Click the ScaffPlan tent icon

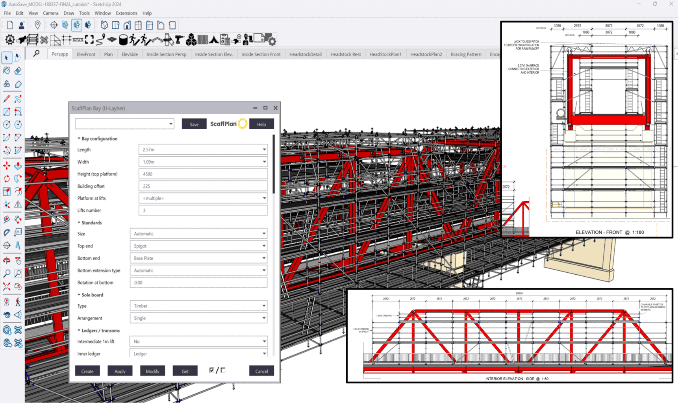(214, 39)
